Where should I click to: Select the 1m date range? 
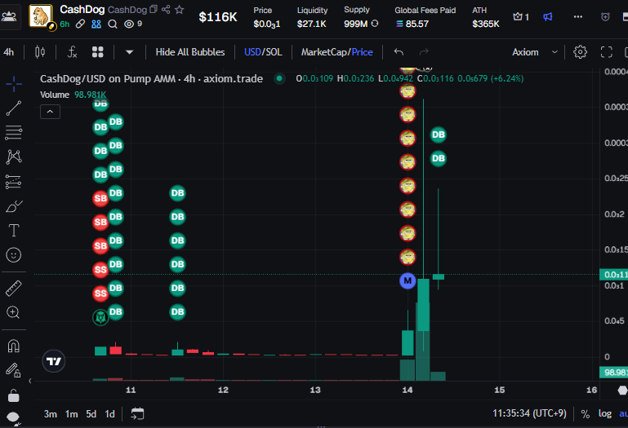tap(71, 414)
